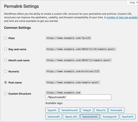Insert the %minute% tag

[x=116, y=110]
